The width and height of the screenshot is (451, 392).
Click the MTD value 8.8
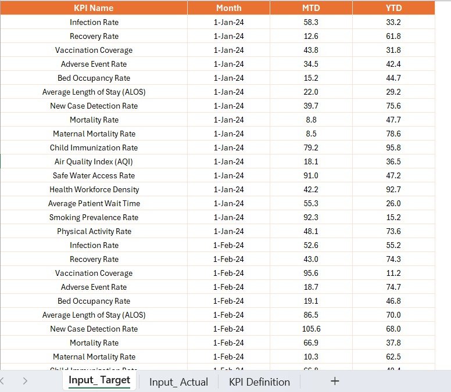311,120
